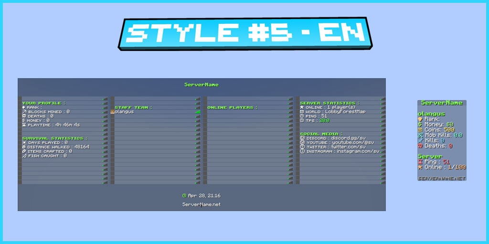This screenshot has width=489, height=244.
Task: Click the star icon beside ONLINE : 1 player(s)
Action: tap(302, 107)
